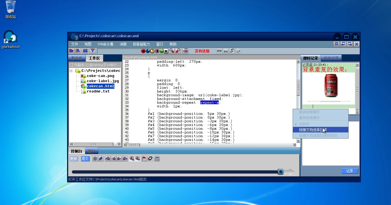Click the blue globe circle icon

tap(148, 51)
